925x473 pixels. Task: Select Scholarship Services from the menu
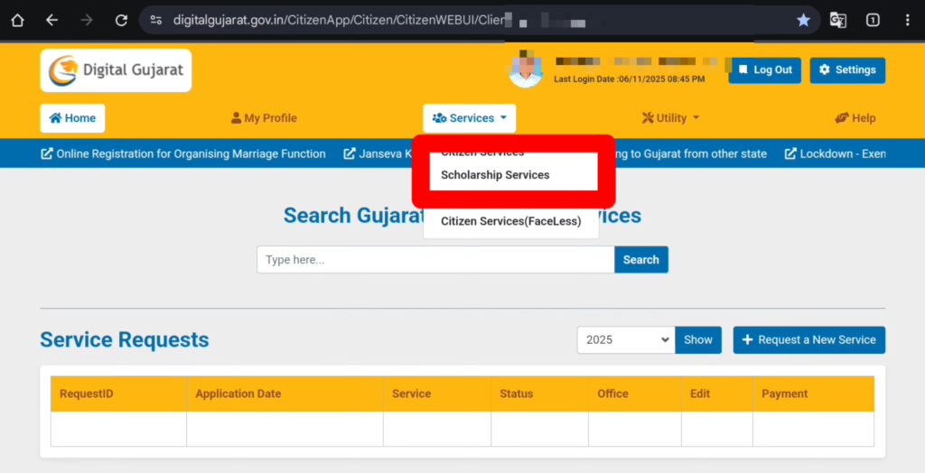495,175
